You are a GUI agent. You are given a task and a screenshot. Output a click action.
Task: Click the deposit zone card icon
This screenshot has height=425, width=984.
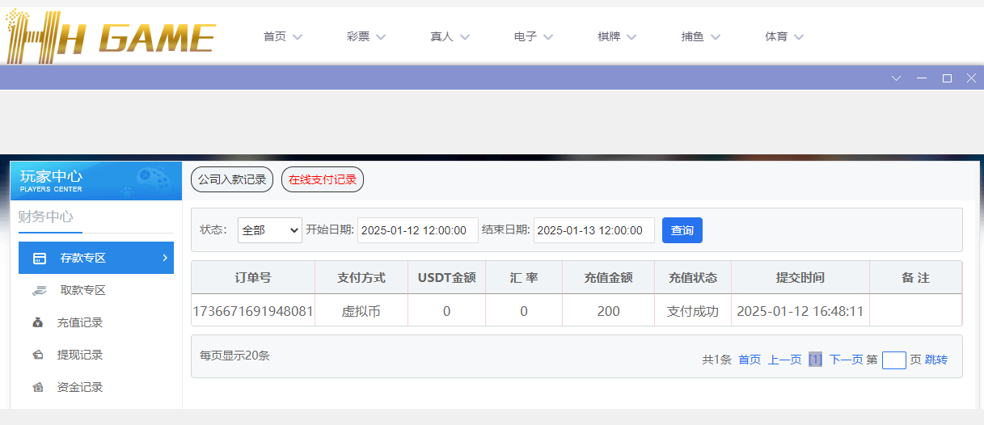pyautogui.click(x=39, y=259)
